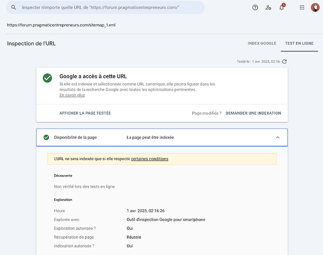Click the Oui value of Indexation autorisée
The height and width of the screenshot is (255, 323).
[130, 246]
